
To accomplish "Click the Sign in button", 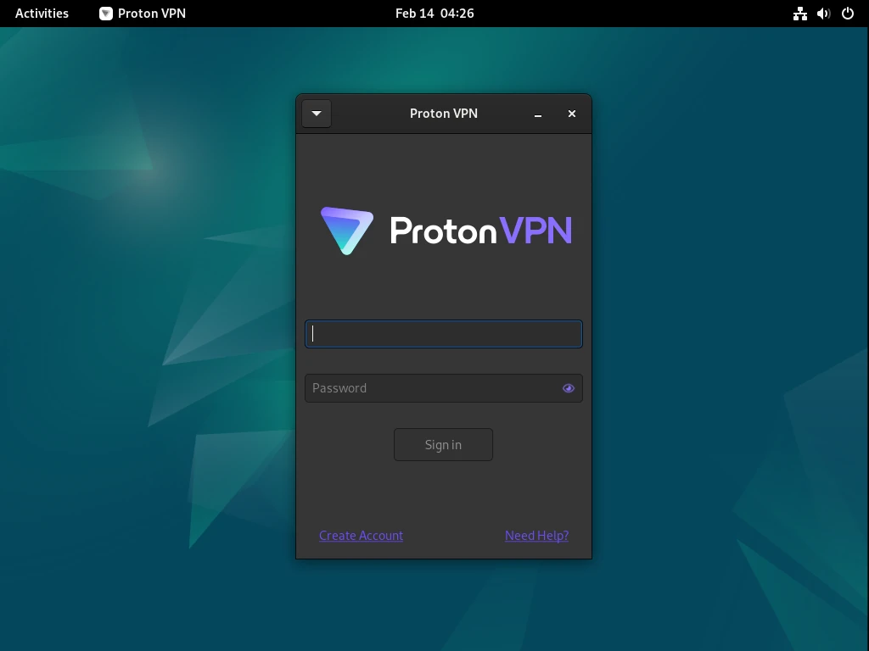I will pos(443,444).
